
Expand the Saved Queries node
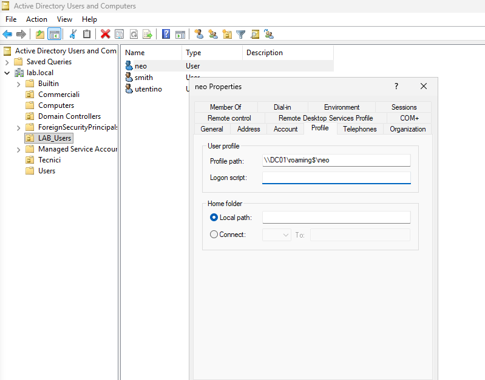click(7, 62)
